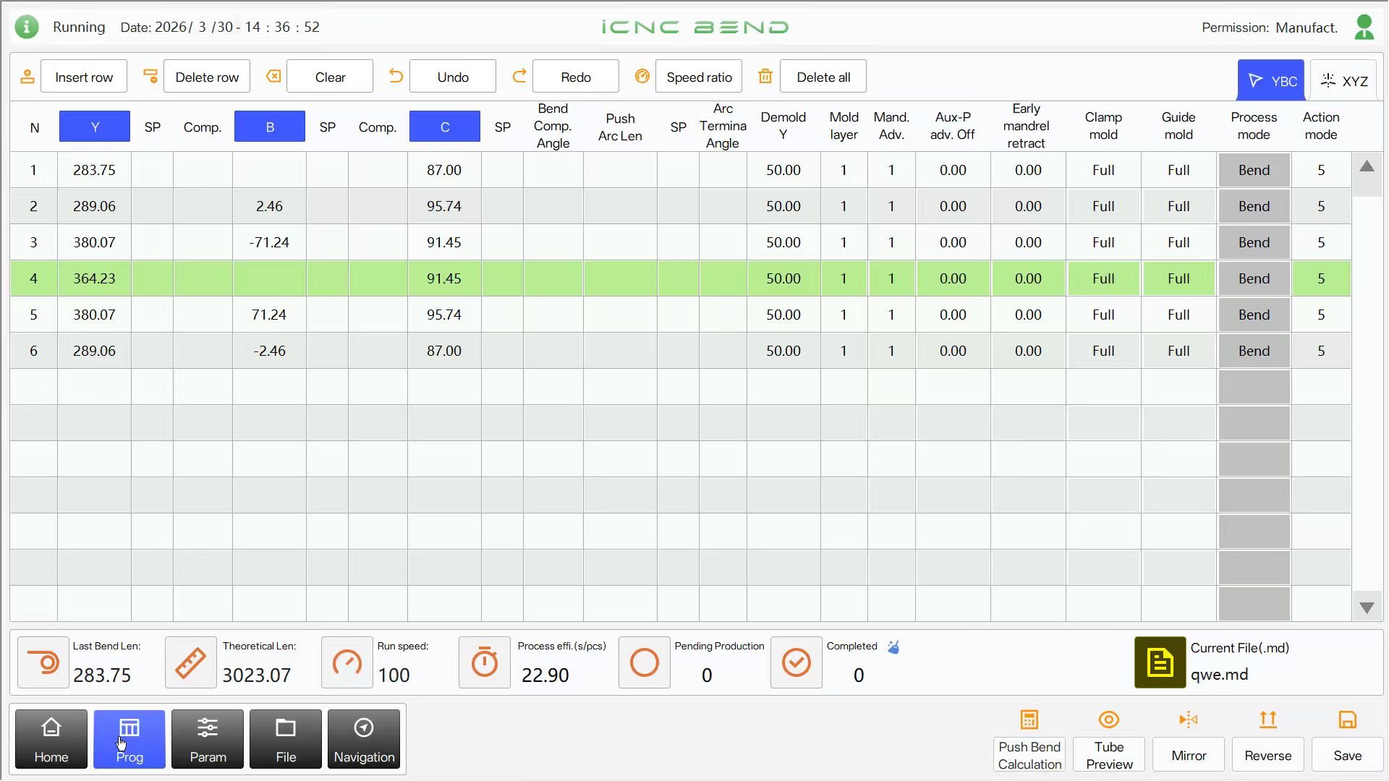Click the Delete row icon
The height and width of the screenshot is (781, 1389).
point(150,77)
